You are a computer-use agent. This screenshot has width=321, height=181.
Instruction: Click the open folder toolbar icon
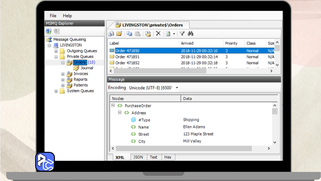pyautogui.click(x=119, y=33)
